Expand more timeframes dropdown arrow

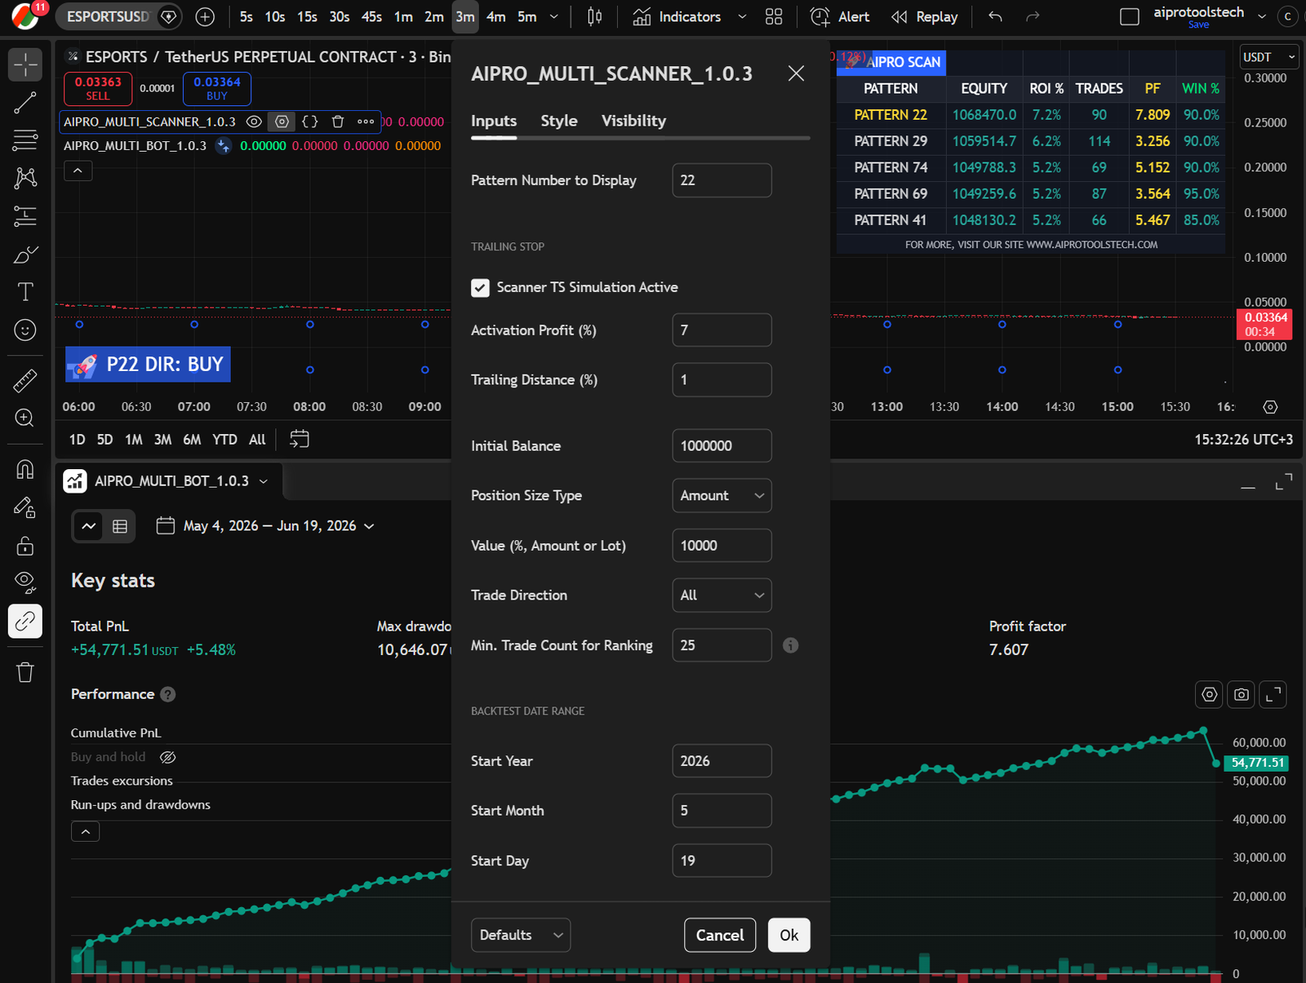554,16
